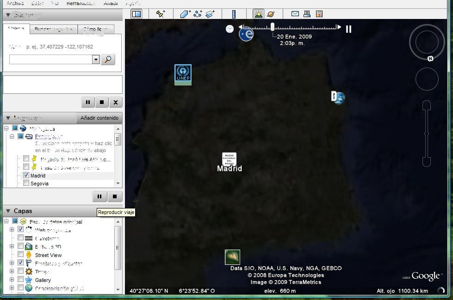Image resolution: width=453 pixels, height=300 pixels.
Task: Select the Add polygon tool
Action: coord(185,13)
